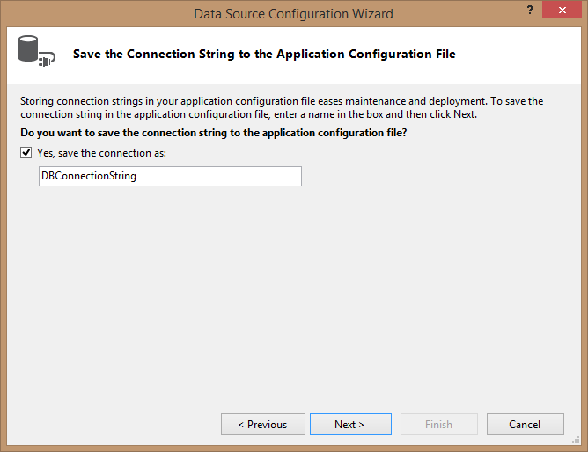Viewport: 588px width, 452px height.
Task: Click the 'Save the Connection String' heading
Action: coord(264,54)
